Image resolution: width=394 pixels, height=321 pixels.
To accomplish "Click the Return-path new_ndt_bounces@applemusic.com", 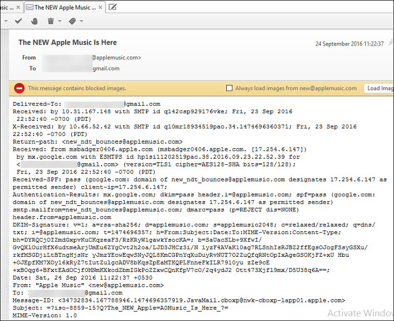I will pos(122,142).
